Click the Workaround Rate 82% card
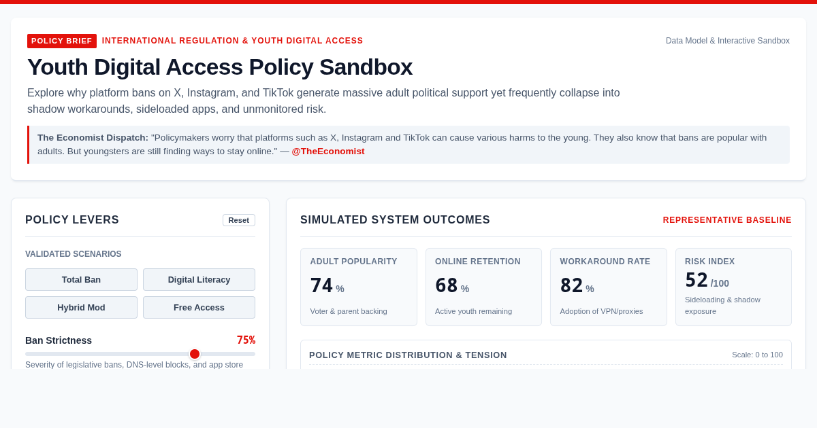 tap(609, 287)
